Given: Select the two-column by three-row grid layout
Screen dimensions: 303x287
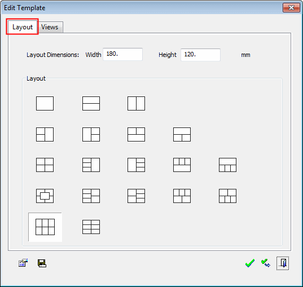Looking at the screenshot, I should pyautogui.click(x=91, y=227).
